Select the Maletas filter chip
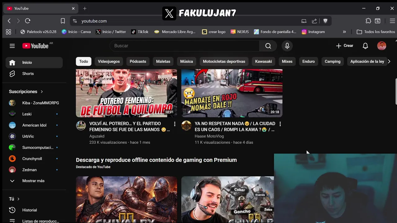397x223 pixels. [x=163, y=61]
